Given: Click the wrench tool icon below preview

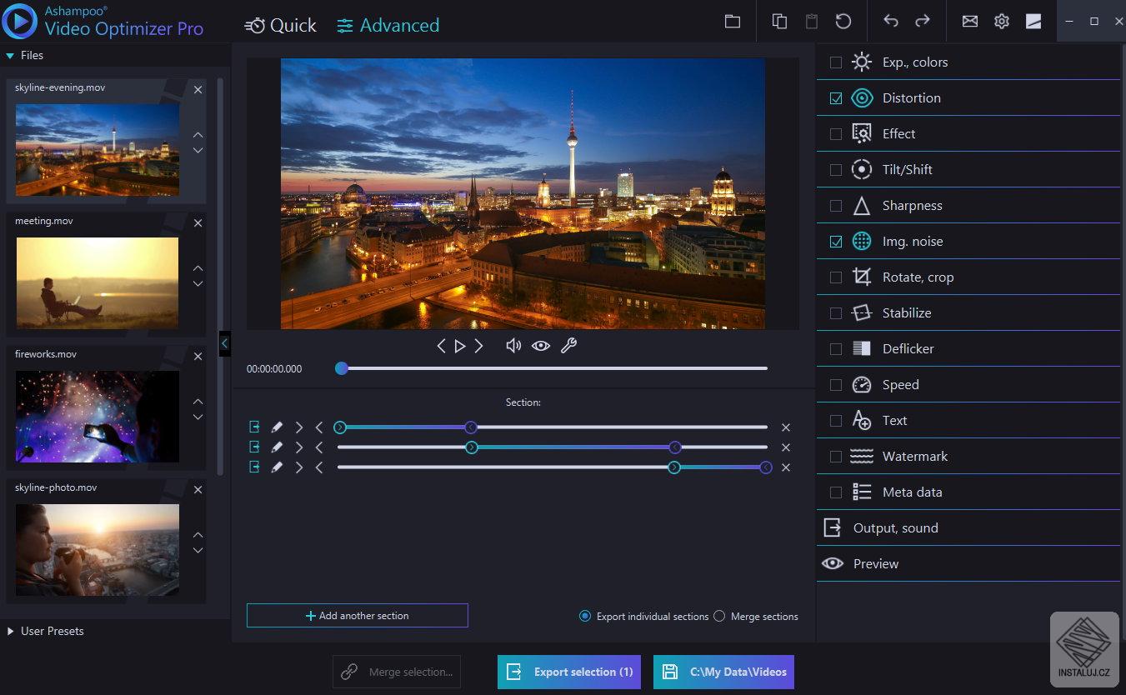Looking at the screenshot, I should [568, 346].
